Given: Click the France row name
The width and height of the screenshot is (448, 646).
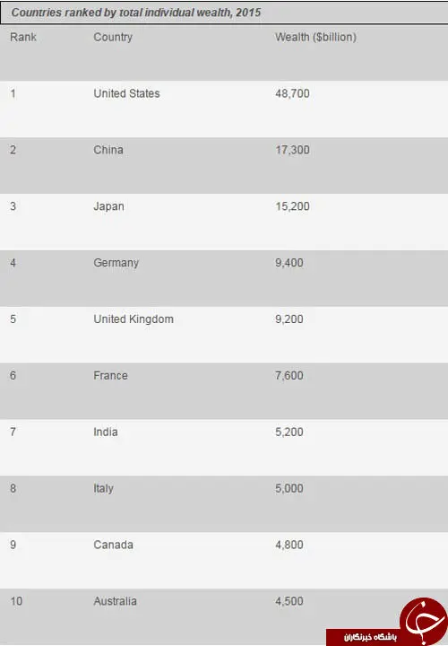Looking at the screenshot, I should [x=110, y=376].
